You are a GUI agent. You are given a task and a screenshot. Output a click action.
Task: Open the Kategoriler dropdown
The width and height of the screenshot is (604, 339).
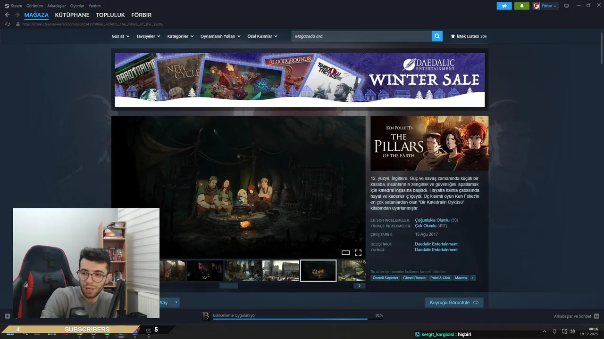[180, 36]
